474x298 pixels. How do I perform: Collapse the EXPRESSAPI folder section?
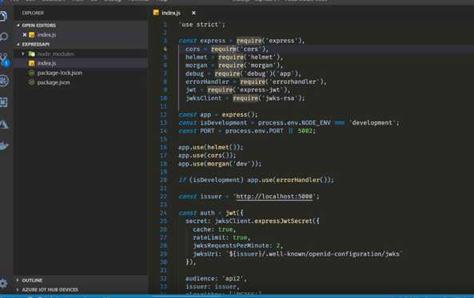coord(18,45)
